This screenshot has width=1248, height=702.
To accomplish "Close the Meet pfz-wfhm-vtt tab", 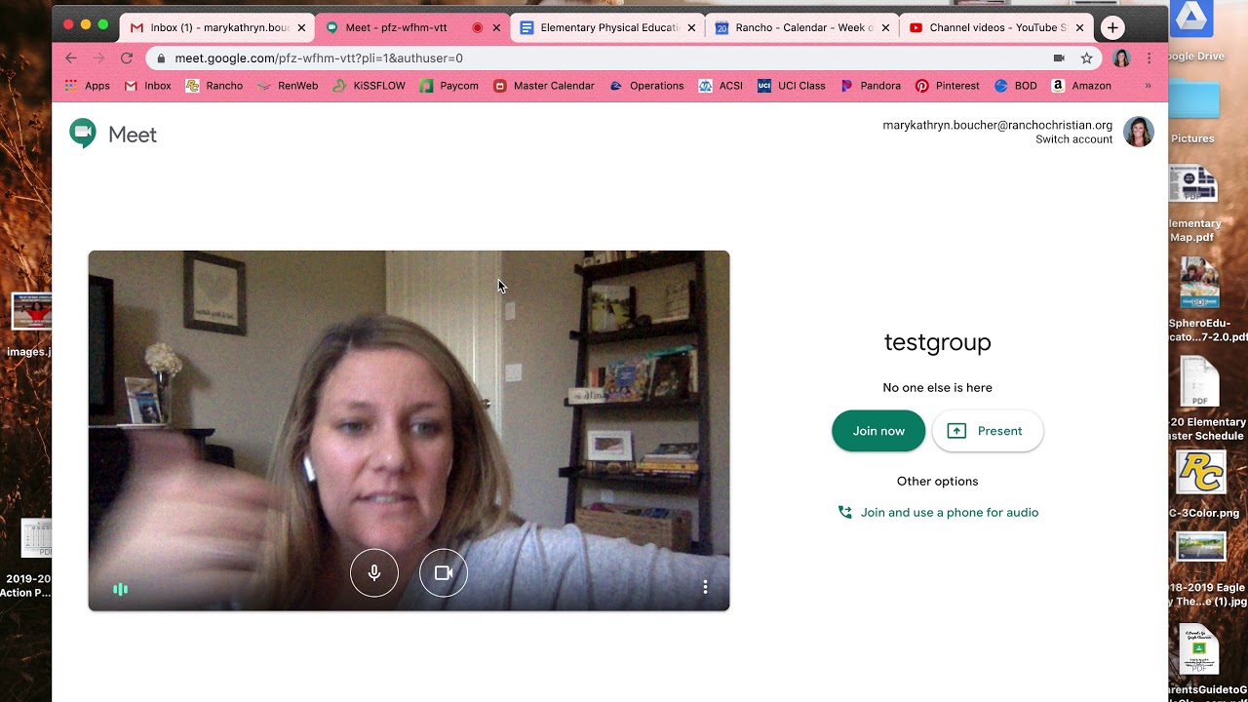I will (x=496, y=28).
